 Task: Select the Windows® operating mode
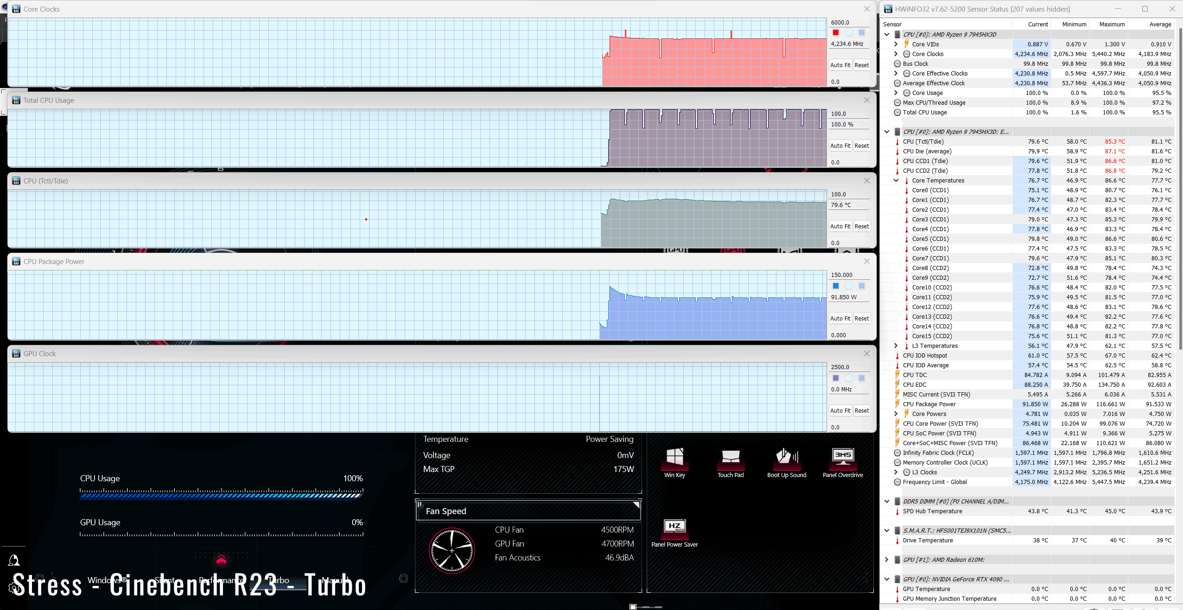pyautogui.click(x=108, y=580)
